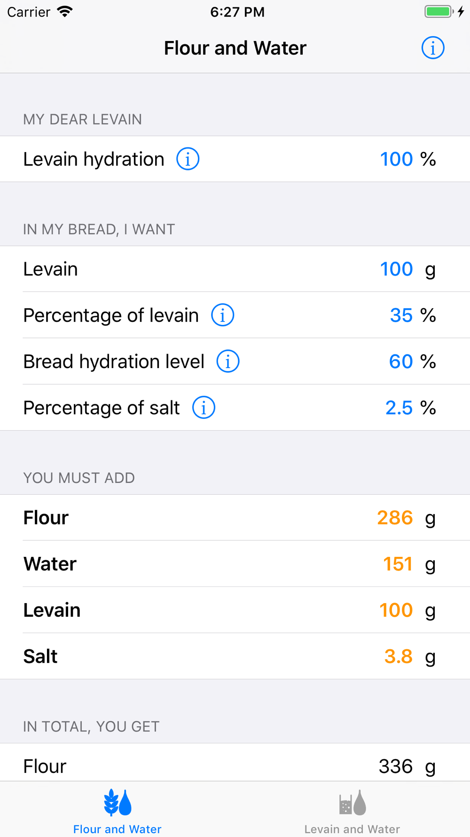Change the 60 percent bread hydration value
The height and width of the screenshot is (837, 470).
pyautogui.click(x=400, y=362)
